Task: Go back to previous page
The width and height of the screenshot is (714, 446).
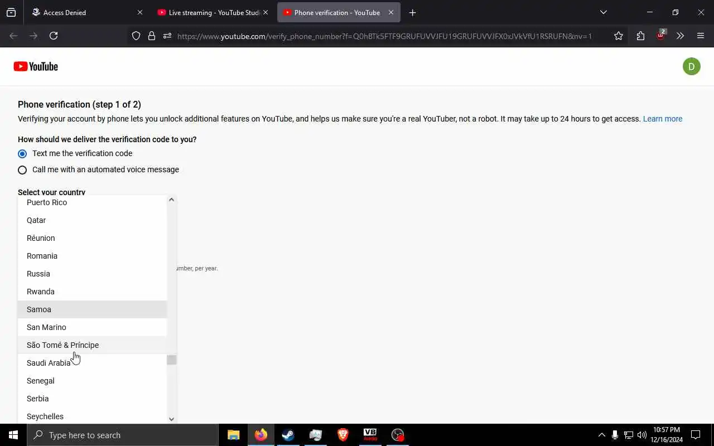Action: (x=13, y=36)
